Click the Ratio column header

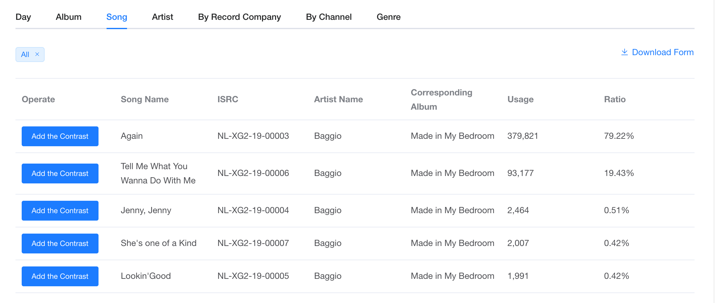click(615, 99)
